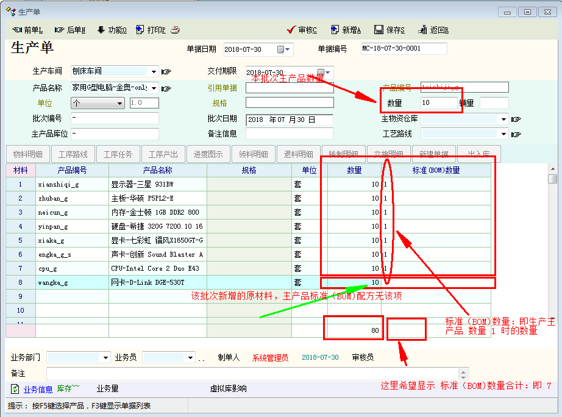This screenshot has width=562, height=417.
Task: Open the 业务部门 department dropdown
Action: click(x=105, y=358)
